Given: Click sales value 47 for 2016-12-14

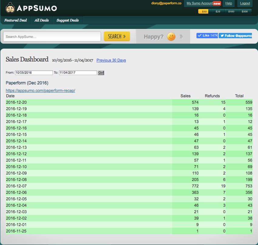Looking at the screenshot, I should (196, 141).
